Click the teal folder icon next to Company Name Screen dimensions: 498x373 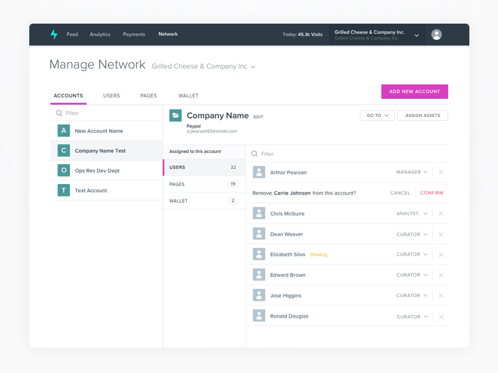tap(176, 116)
